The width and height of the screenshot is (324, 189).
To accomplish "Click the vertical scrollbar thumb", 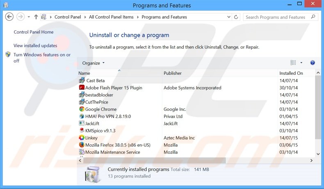I will click(318, 107).
